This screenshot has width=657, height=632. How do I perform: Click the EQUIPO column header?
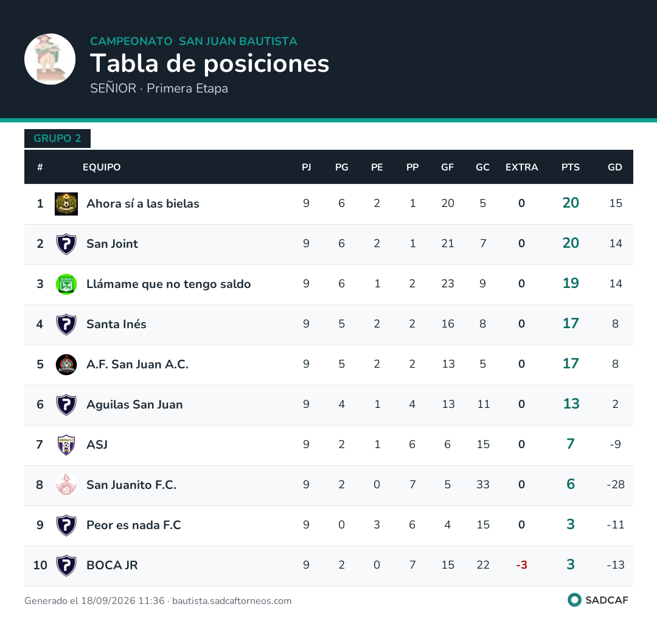102,167
